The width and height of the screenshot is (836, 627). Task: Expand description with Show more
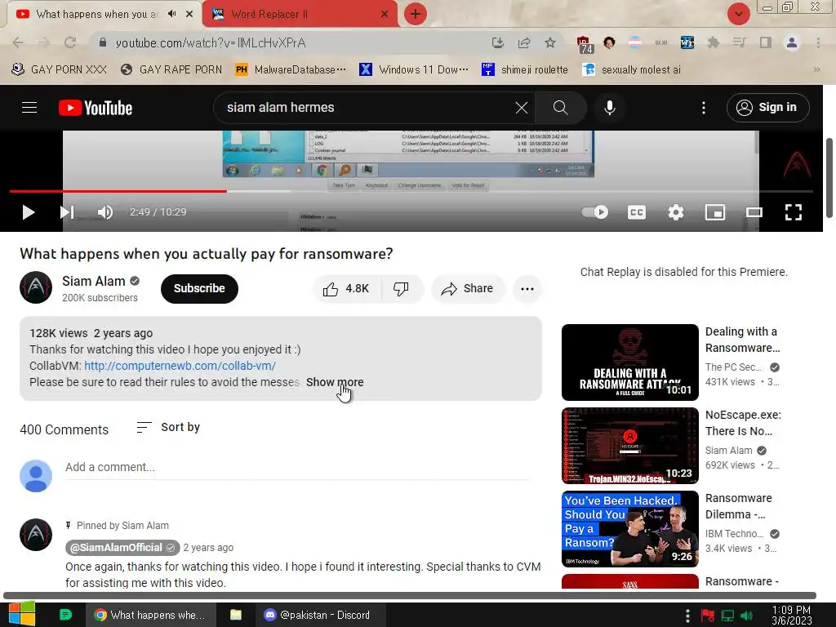coord(335,382)
